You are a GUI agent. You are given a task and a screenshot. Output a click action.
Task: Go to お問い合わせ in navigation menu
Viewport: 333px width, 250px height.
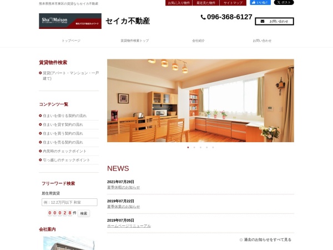click(x=262, y=41)
